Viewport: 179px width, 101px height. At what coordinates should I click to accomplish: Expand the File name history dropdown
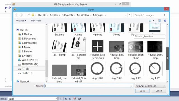[132, 86]
